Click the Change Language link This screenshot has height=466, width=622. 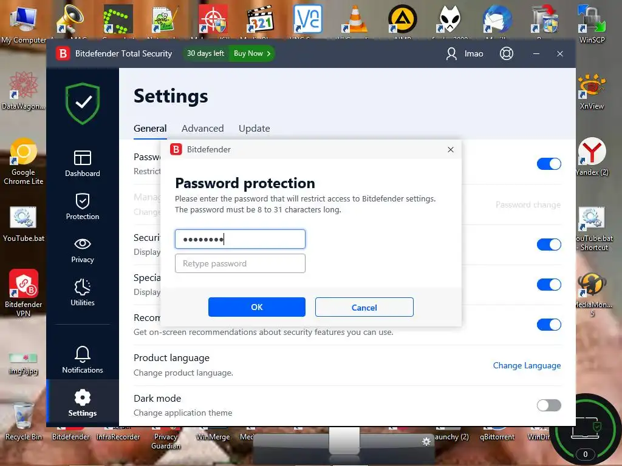(x=527, y=365)
